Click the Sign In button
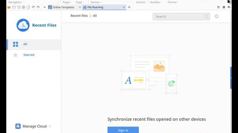The image size is (238, 133). click(x=123, y=130)
